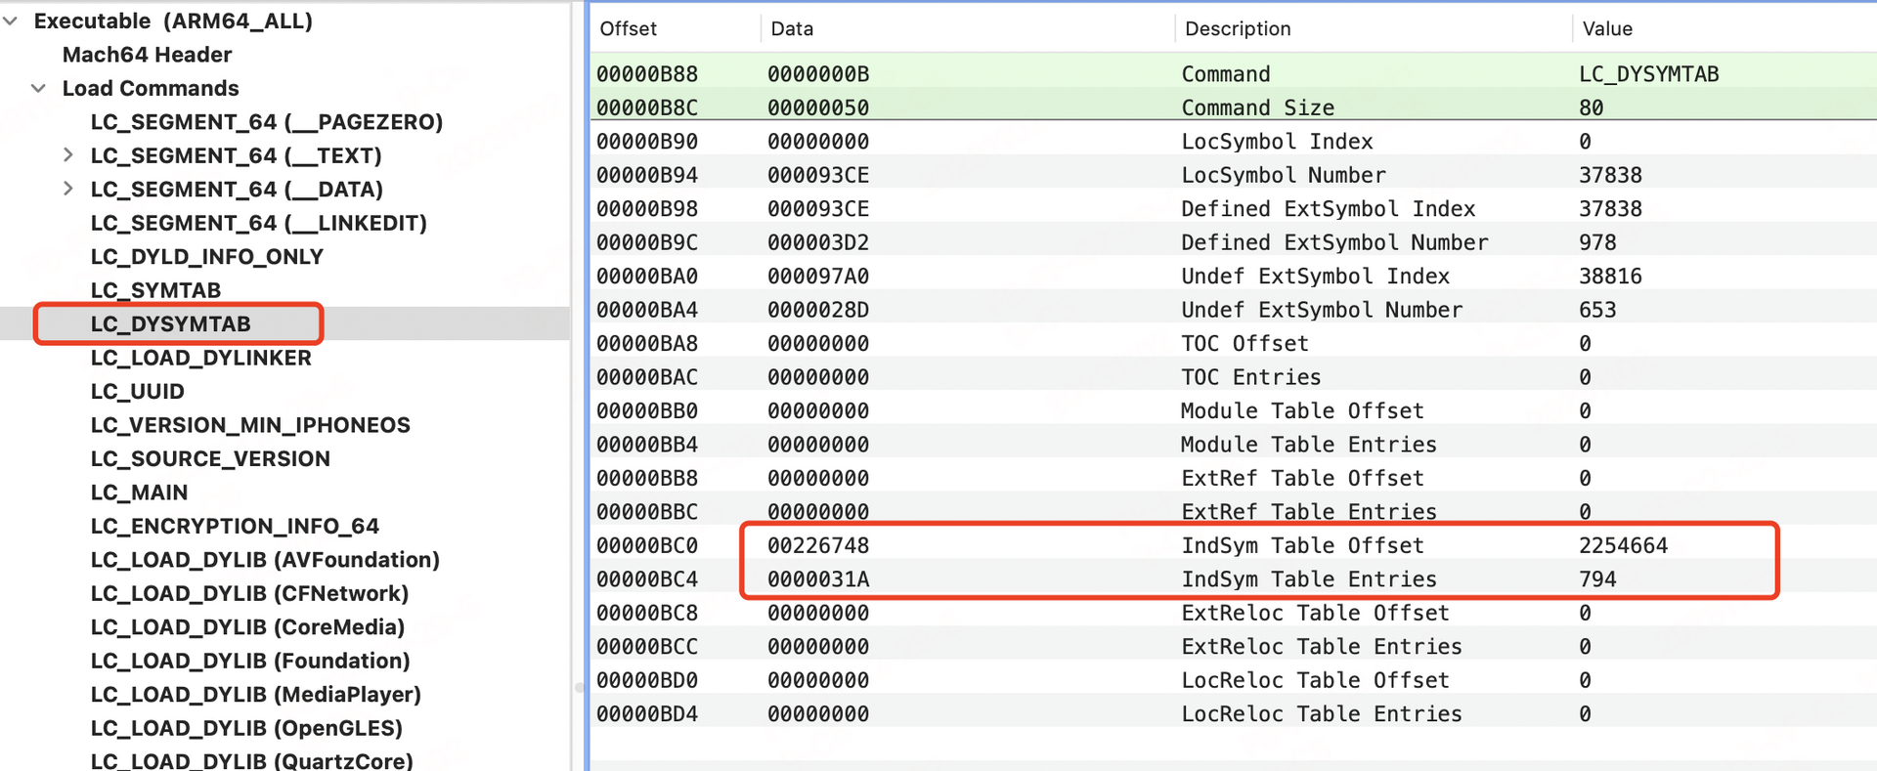Select the Undef ExtSymbol Index row

pyautogui.click(x=1232, y=277)
